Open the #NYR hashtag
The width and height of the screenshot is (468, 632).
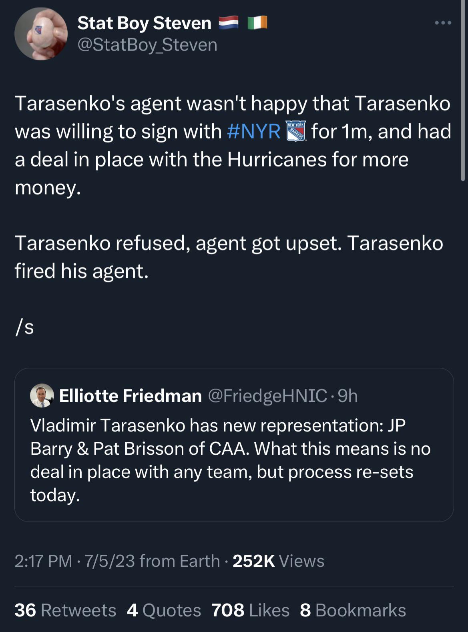click(x=253, y=131)
